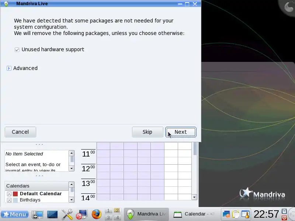Screen dimensions: 295x221
Task: Click the network monitor tray icon
Action: click(x=226, y=214)
